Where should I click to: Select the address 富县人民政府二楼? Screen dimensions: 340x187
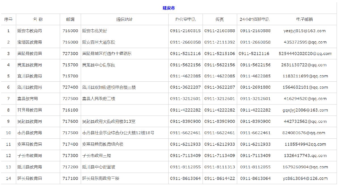tap(99, 99)
